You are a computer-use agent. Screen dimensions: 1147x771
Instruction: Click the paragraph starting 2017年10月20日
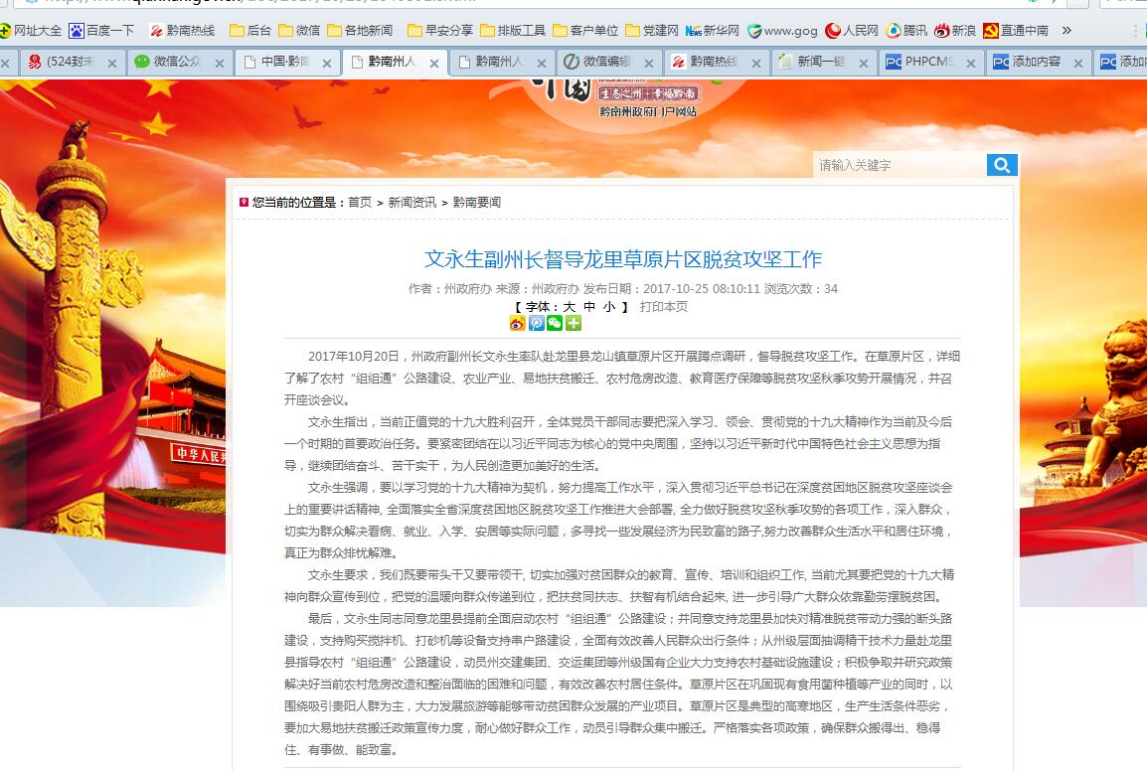pos(622,379)
